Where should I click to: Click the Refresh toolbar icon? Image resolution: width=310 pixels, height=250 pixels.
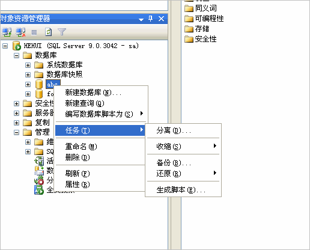(x=48, y=32)
